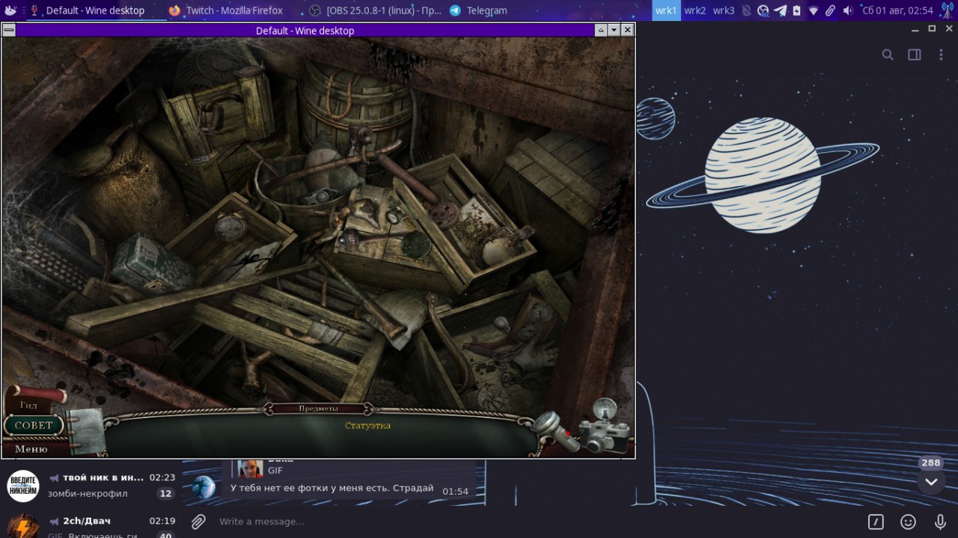The width and height of the screenshot is (958, 538).
Task: Open the game Меню button
Action: click(31, 449)
